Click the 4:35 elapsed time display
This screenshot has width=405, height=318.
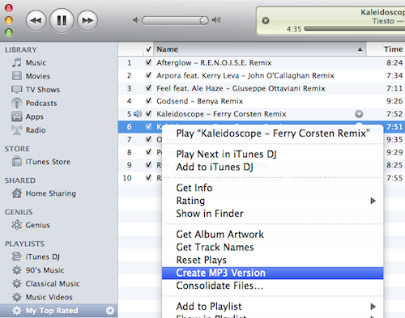294,29
